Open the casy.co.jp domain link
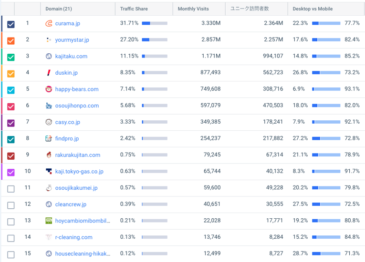 (x=67, y=122)
